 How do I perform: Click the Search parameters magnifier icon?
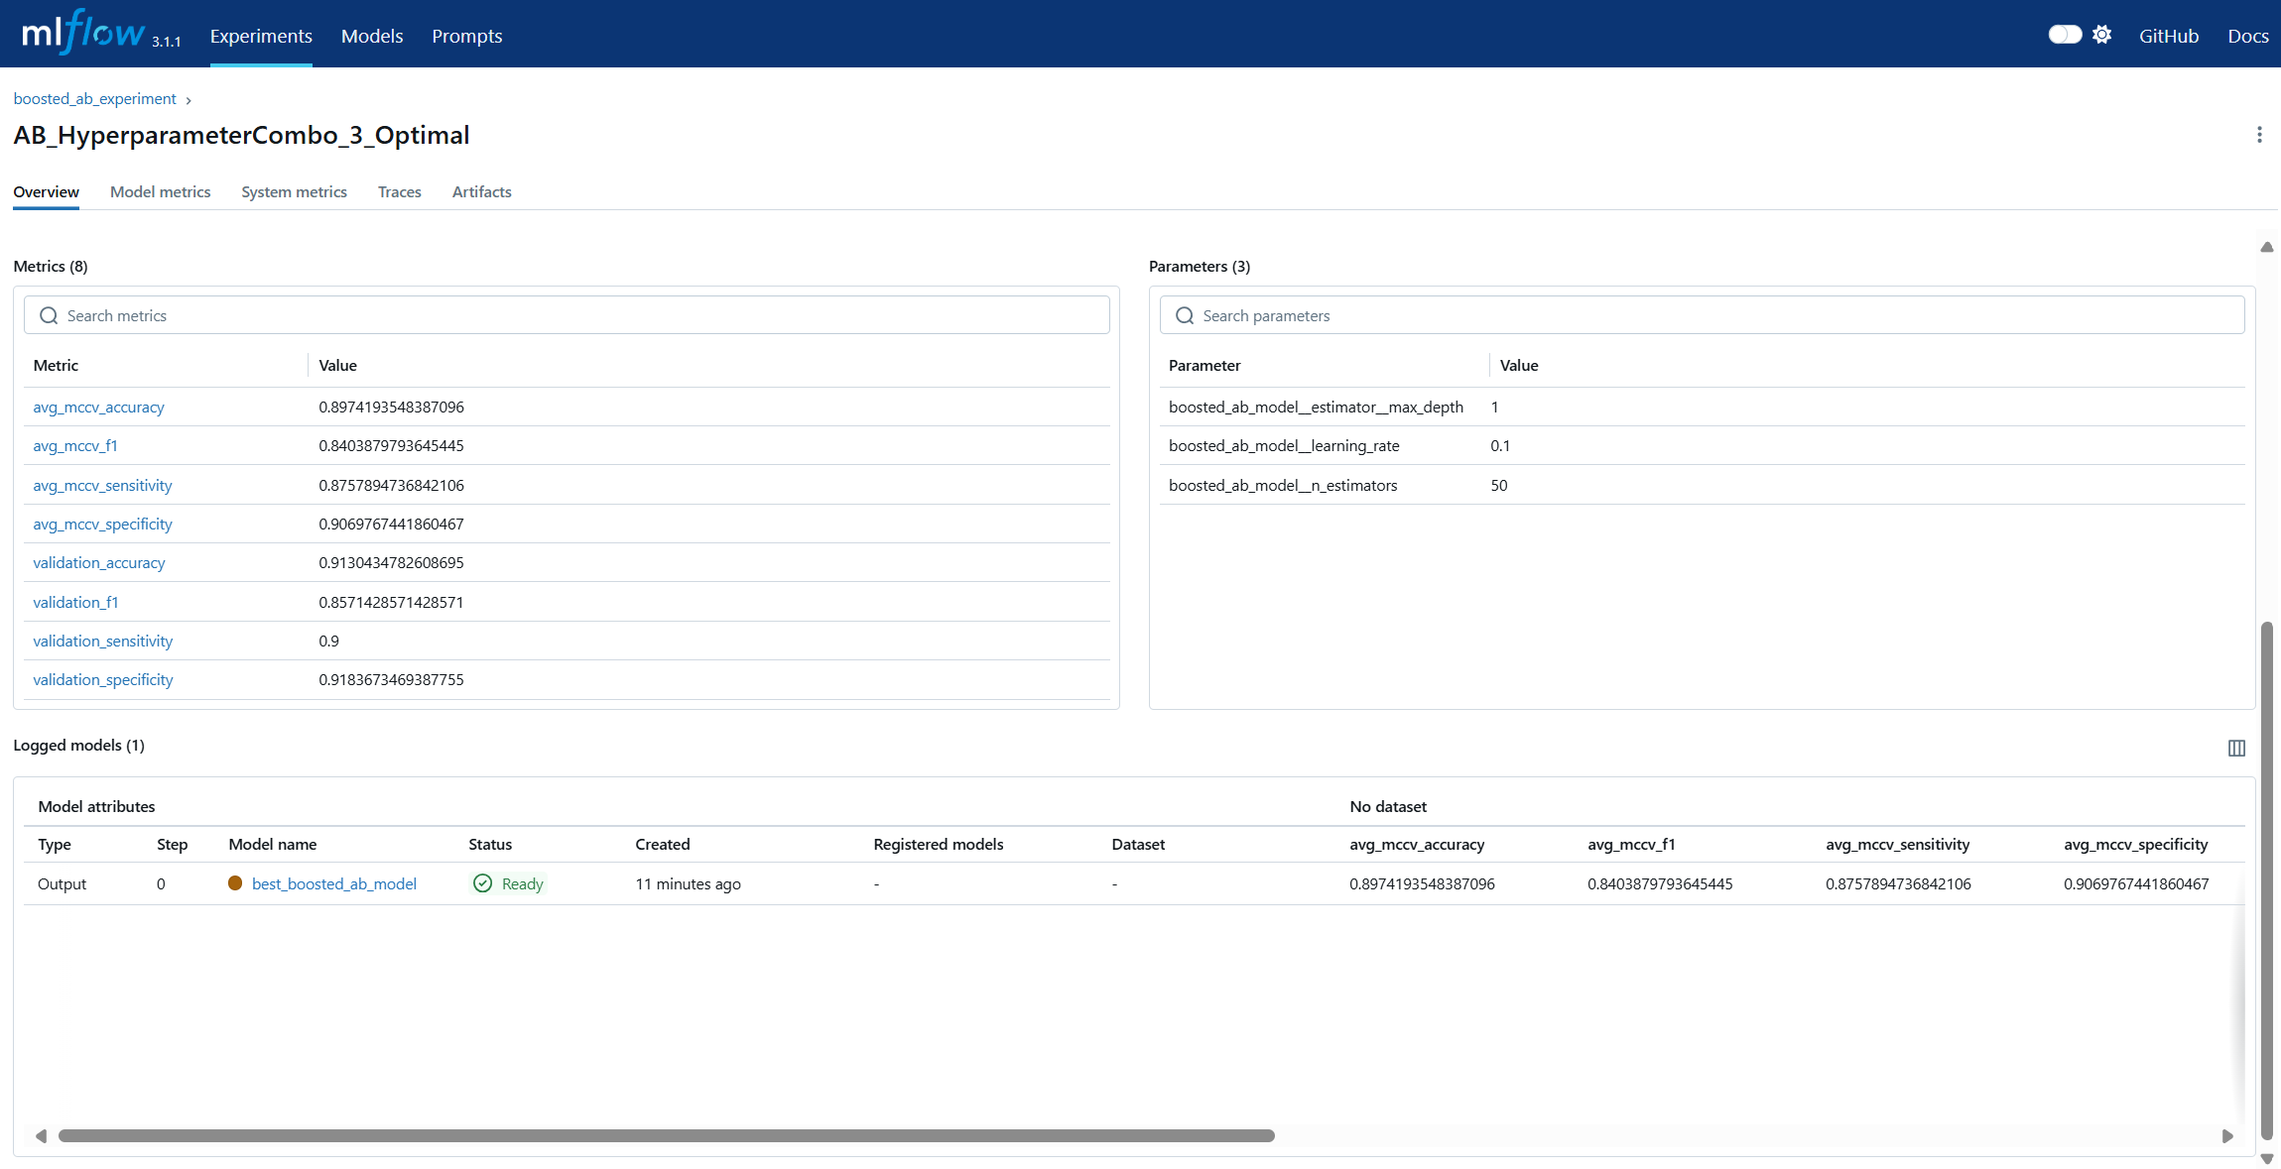tap(1185, 315)
